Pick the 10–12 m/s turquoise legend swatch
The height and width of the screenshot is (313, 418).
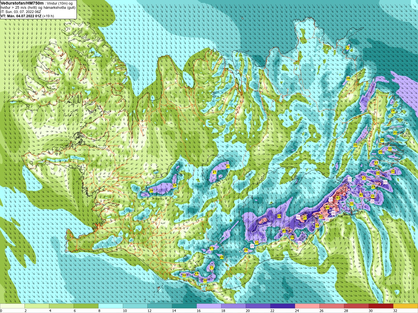coord(135,306)
